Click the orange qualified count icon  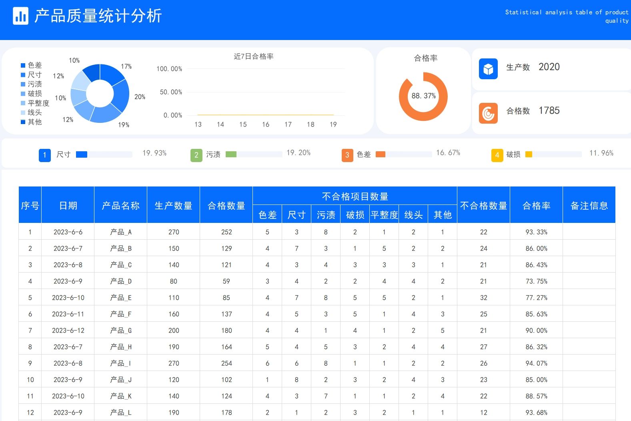[x=488, y=113]
